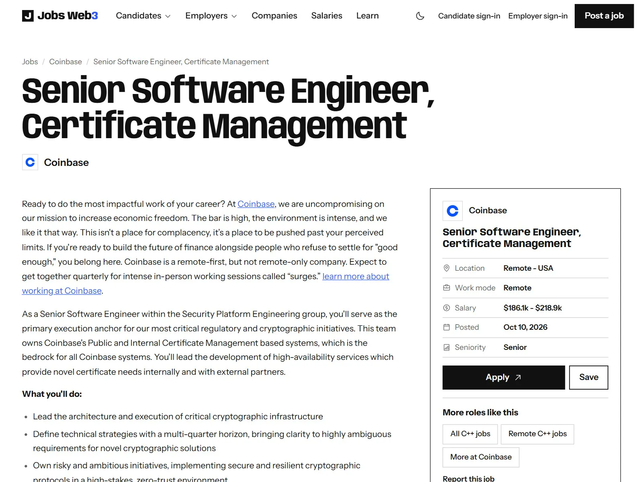Click the What you'll do heading
This screenshot has height=482, width=643.
[52, 394]
